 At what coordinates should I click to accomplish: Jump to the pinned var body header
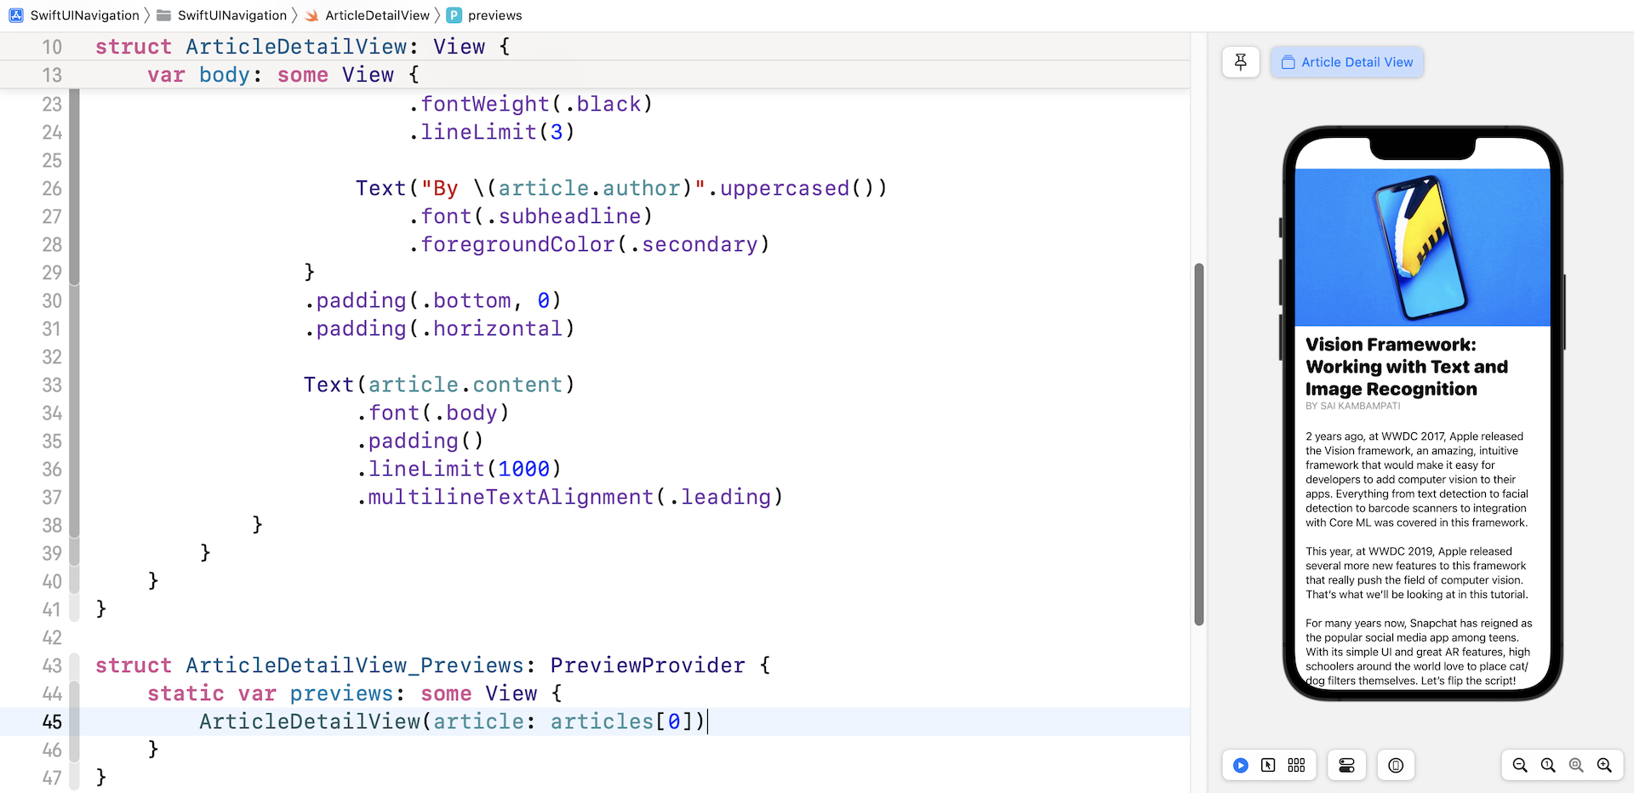pyautogui.click(x=283, y=75)
